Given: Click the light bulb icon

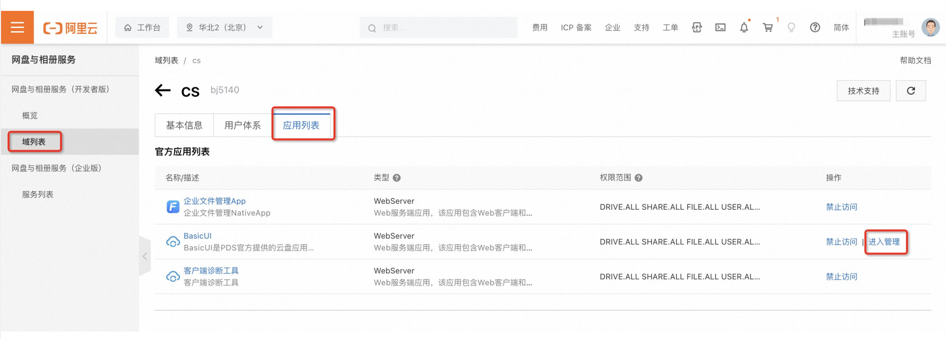Looking at the screenshot, I should [791, 28].
